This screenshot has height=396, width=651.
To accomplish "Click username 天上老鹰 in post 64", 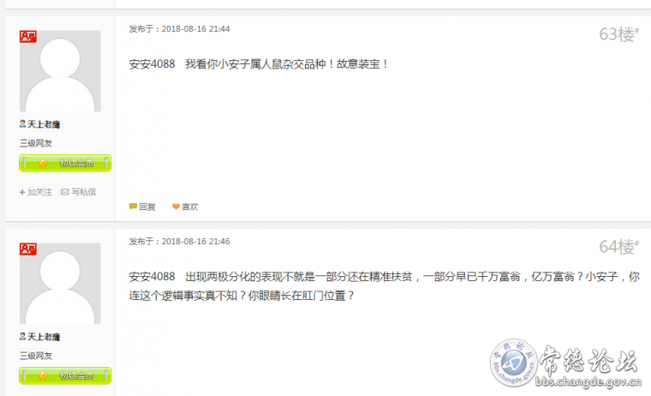I will click(x=44, y=337).
